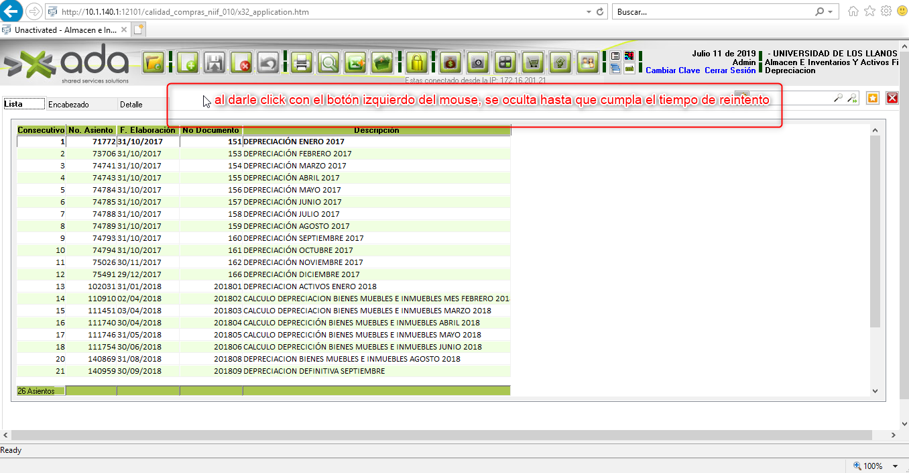Switch to the Encabezado tab
909x473 pixels.
(x=68, y=105)
